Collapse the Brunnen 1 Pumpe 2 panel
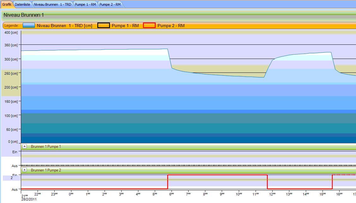Screen dimensions: 356x203 click(x=25, y=170)
